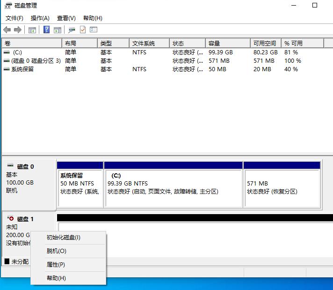Screen dimensions: 333x290
Task: Maximize the Disk Management window
Action: click(315, 5)
